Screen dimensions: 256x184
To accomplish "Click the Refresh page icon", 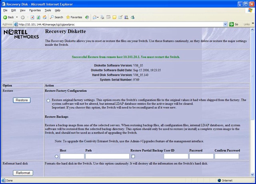I will tap(38, 18).
